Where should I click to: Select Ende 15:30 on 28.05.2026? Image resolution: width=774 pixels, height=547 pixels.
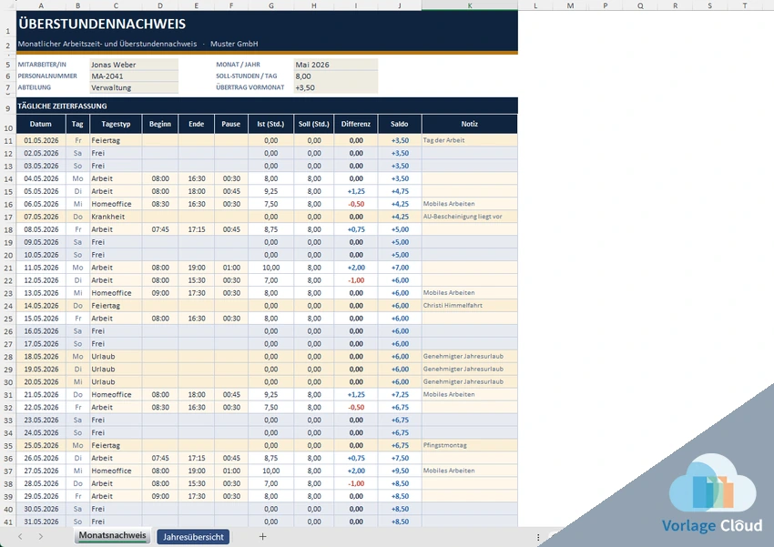click(x=196, y=484)
